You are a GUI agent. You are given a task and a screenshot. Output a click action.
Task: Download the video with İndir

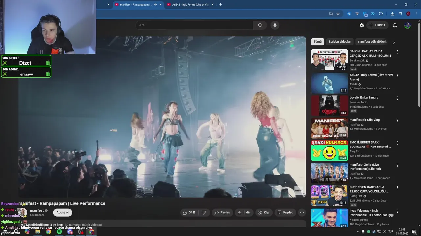tap(244, 212)
